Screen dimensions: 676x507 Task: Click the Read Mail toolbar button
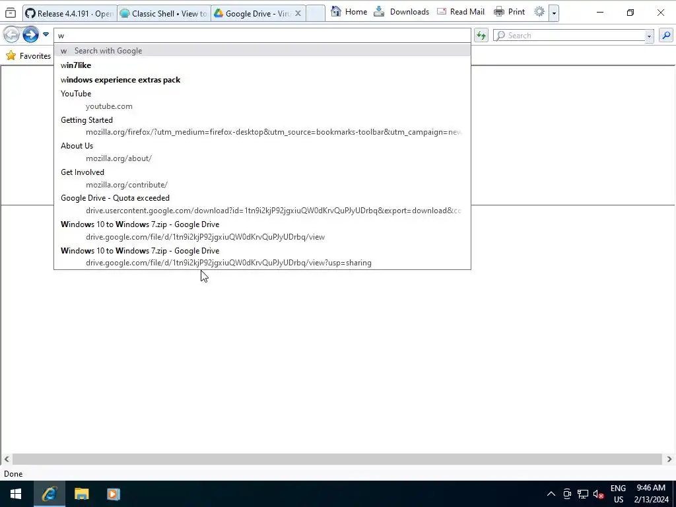click(460, 12)
